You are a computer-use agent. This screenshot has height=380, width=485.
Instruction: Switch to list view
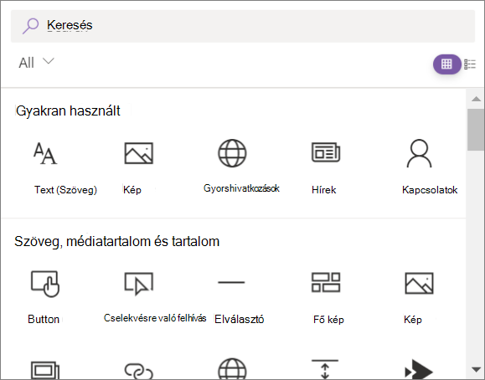(470, 64)
